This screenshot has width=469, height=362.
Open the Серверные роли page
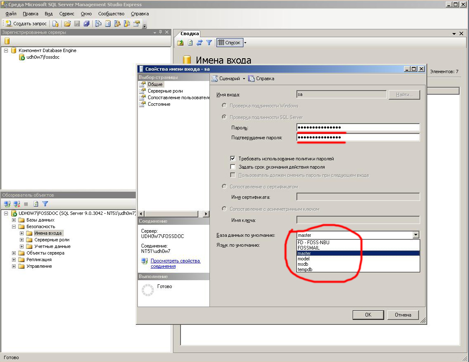coord(165,91)
